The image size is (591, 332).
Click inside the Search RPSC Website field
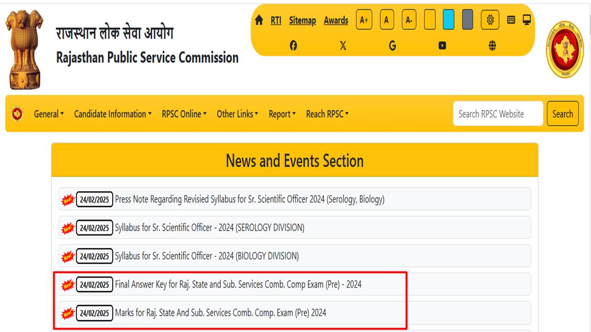[x=497, y=113]
